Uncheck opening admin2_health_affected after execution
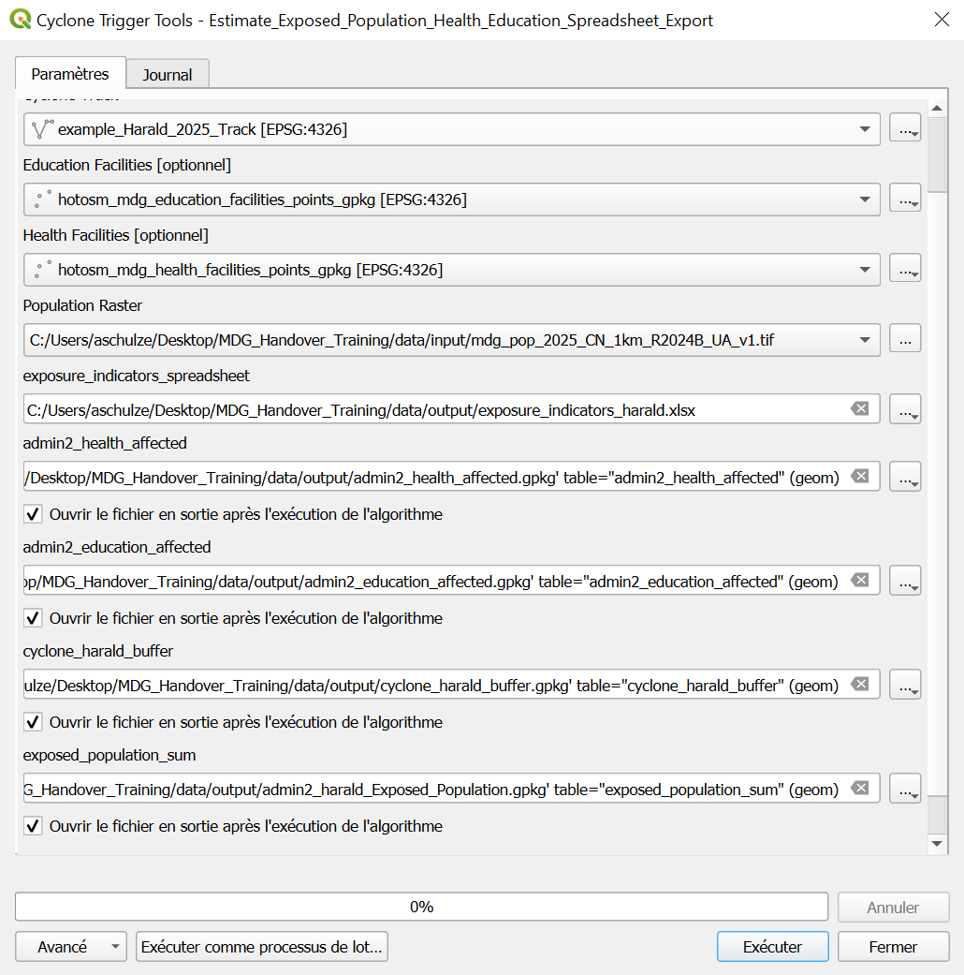This screenshot has height=975, width=964. [31, 513]
